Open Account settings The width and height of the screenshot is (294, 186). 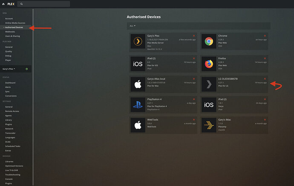pos(9,19)
